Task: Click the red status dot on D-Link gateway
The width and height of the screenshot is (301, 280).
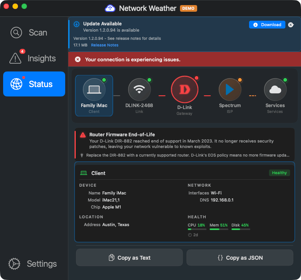Action: [197, 78]
